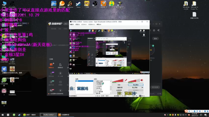Toggle the first 文字来源 source checkbox
The image size is (209, 117).
pyautogui.click(x=95, y=85)
